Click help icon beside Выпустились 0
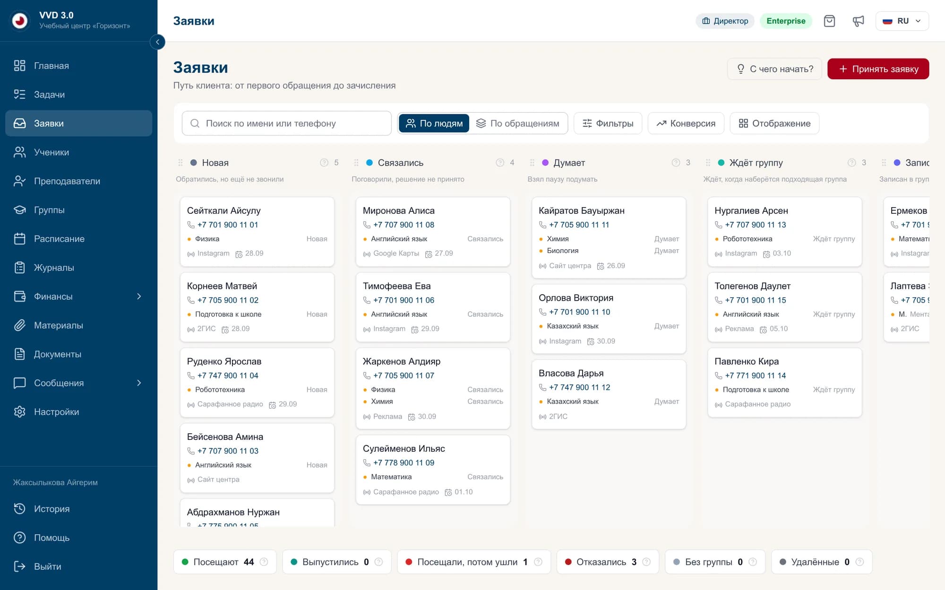The image size is (945, 590). (x=378, y=562)
